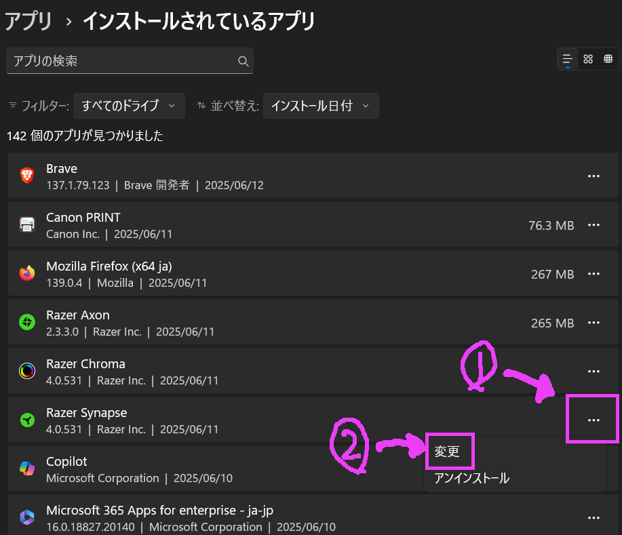
Task: Click Brave version 137.1.79.123 details line
Action: point(155,185)
